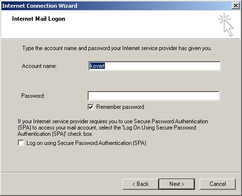242x196 pixels.
Task: Click the Password label
Action: tap(33, 96)
